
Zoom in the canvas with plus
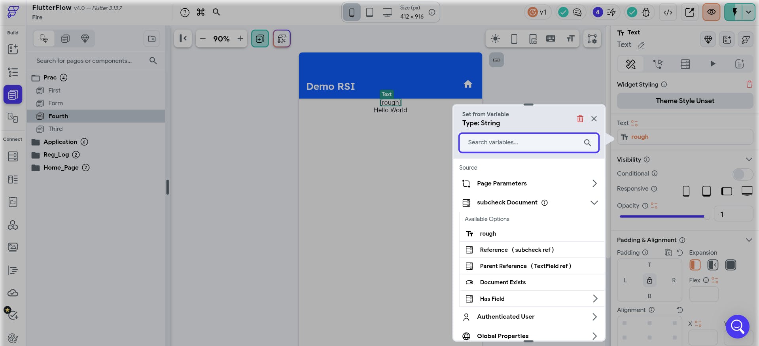pyautogui.click(x=240, y=38)
